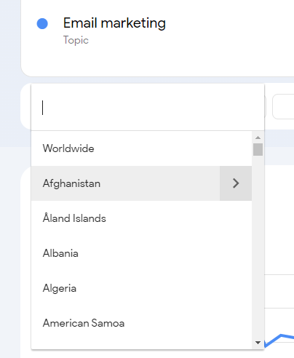Choose Worldwide from the region list

(141, 148)
